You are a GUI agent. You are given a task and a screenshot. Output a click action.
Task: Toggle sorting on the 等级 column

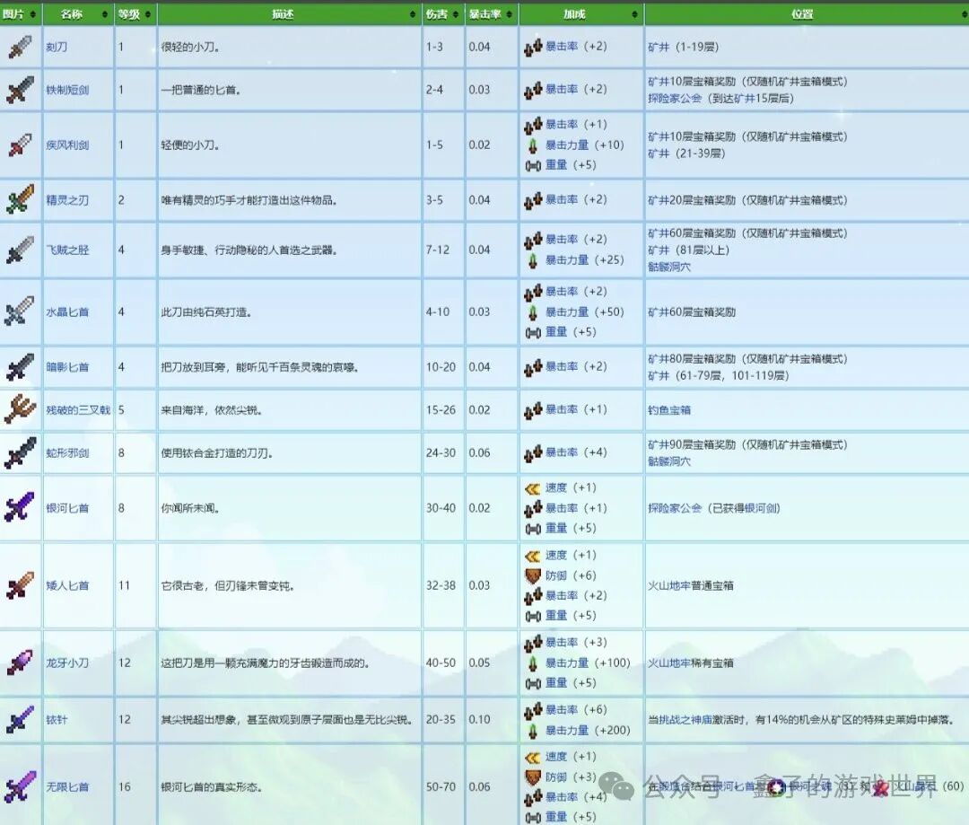(135, 13)
